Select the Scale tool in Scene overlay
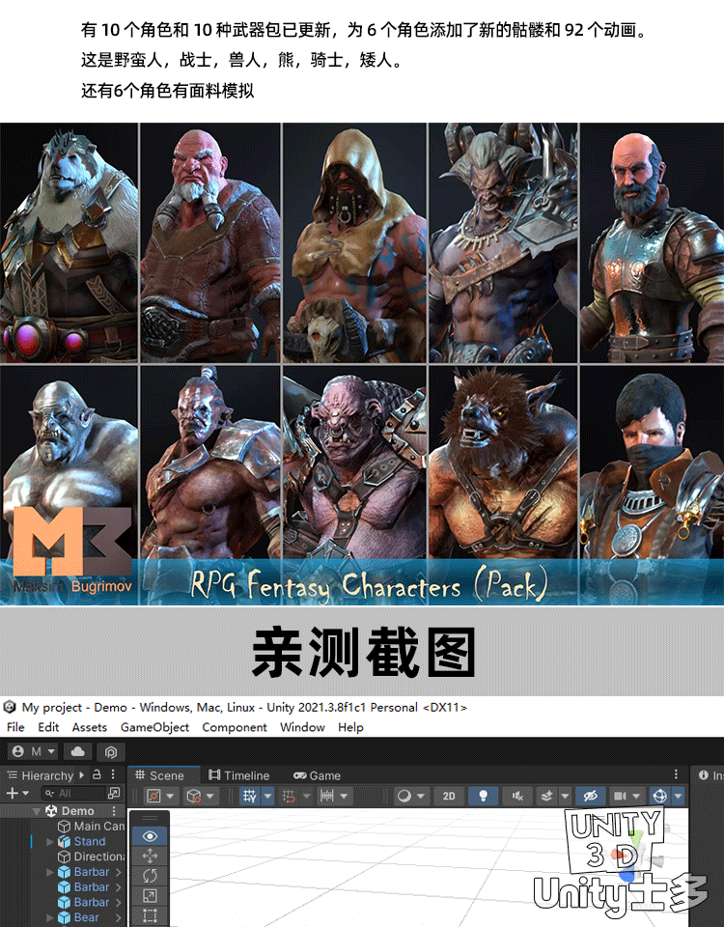The image size is (724, 927). (150, 896)
